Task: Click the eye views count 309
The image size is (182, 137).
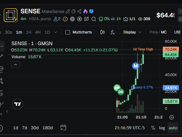Action: pyautogui.click(x=144, y=19)
